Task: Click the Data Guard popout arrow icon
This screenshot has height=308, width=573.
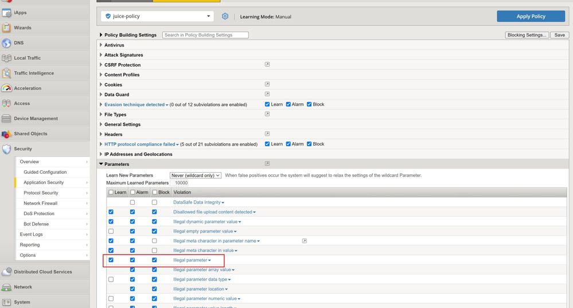Action: click(x=267, y=94)
